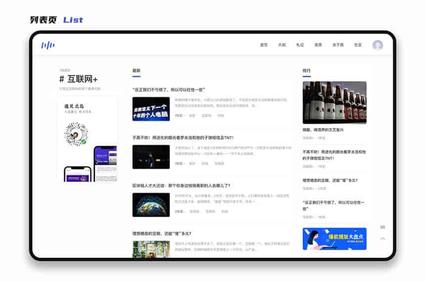
Task: Open the user avatar profile
Action: (378, 45)
